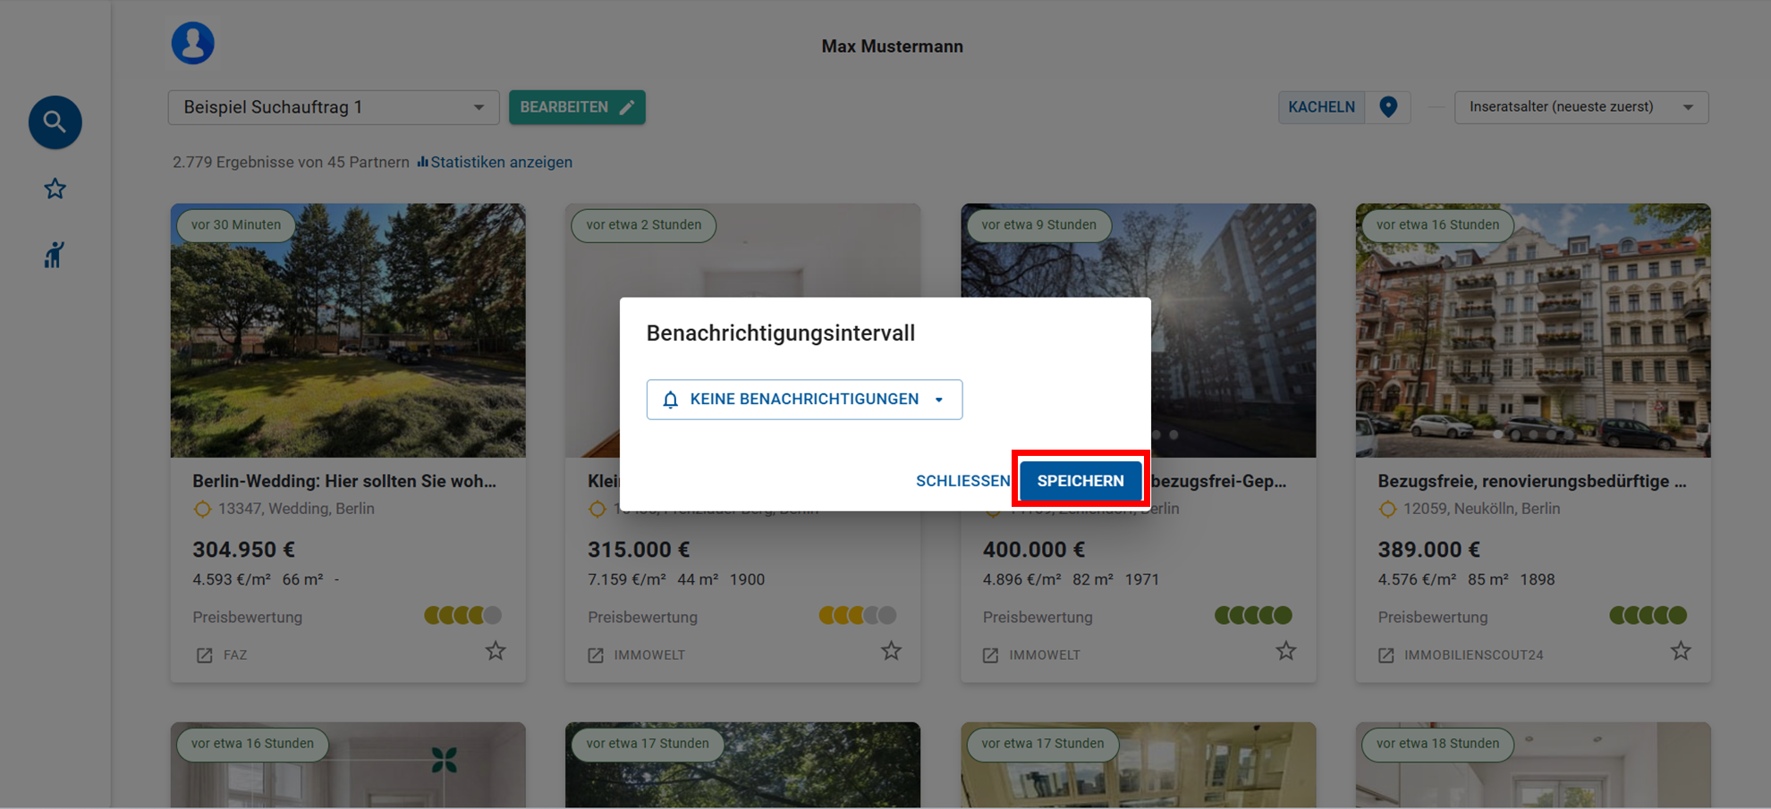The height and width of the screenshot is (809, 1771).
Task: Click the Bearbeiten edit button
Action: (577, 107)
